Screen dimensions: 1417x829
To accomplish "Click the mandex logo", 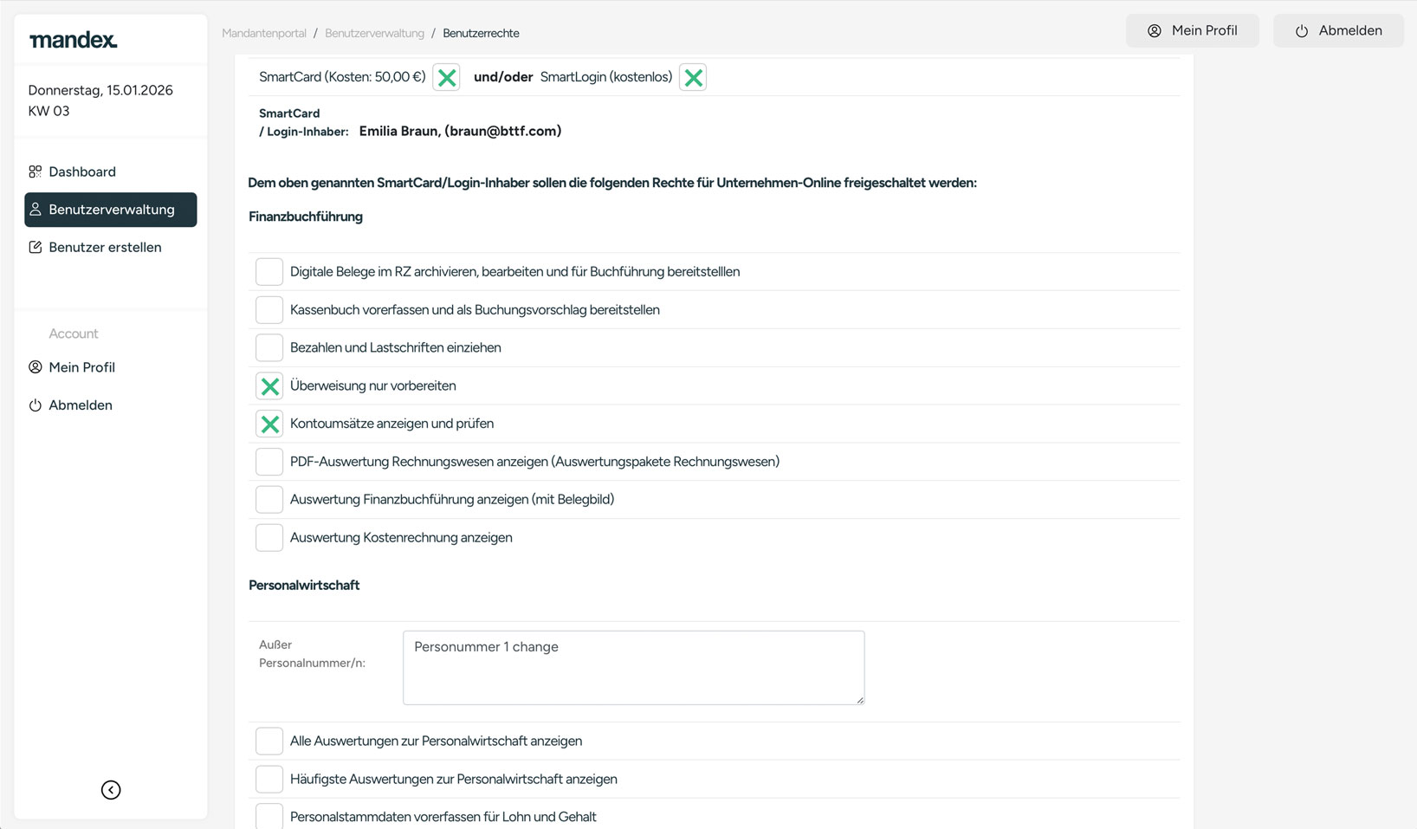I will tap(74, 40).
